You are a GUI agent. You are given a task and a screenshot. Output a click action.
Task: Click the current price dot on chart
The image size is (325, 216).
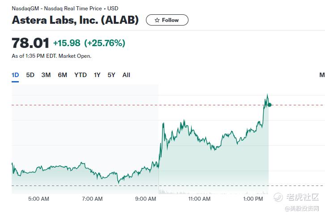269,105
